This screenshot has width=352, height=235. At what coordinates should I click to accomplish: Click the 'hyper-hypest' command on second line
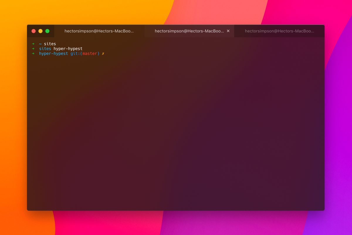pos(68,48)
